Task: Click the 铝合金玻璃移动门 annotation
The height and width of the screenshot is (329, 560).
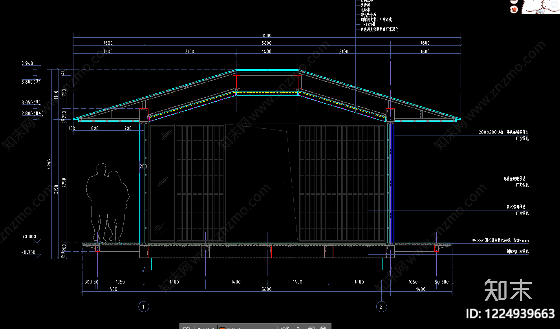Action: click(x=516, y=179)
